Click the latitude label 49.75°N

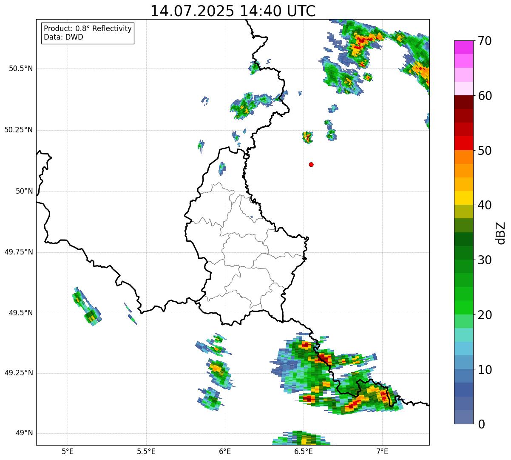click(x=18, y=252)
